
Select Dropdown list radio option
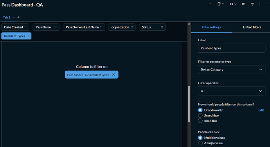click(200, 110)
